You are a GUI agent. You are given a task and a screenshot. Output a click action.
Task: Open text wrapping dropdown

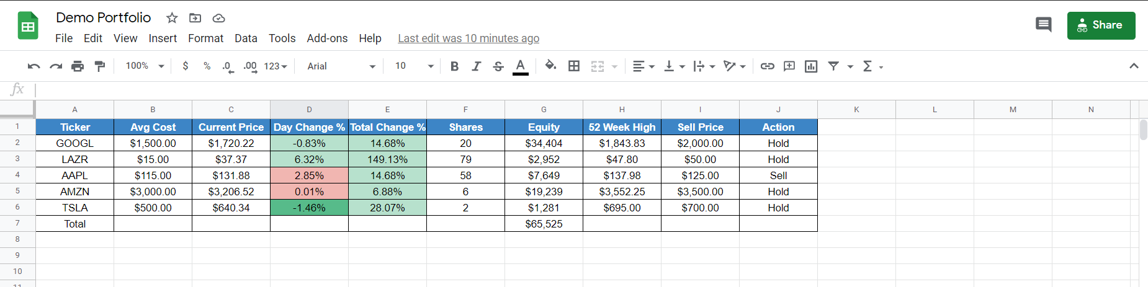[704, 66]
